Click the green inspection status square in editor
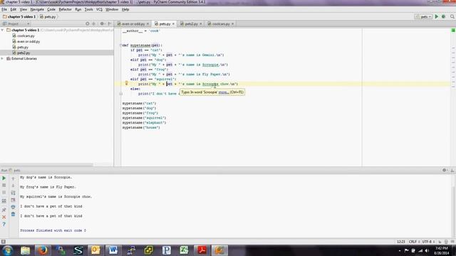This screenshot has height=256, width=456. pyautogui.click(x=453, y=30)
